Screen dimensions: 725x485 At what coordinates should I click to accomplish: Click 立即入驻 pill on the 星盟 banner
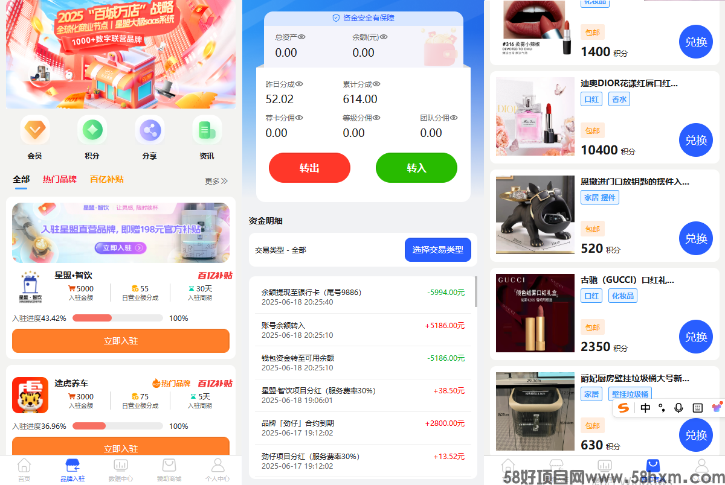[x=120, y=248]
